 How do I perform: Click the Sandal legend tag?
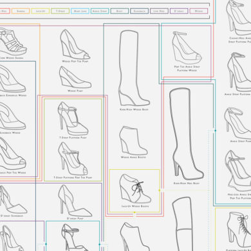click(x=21, y=11)
